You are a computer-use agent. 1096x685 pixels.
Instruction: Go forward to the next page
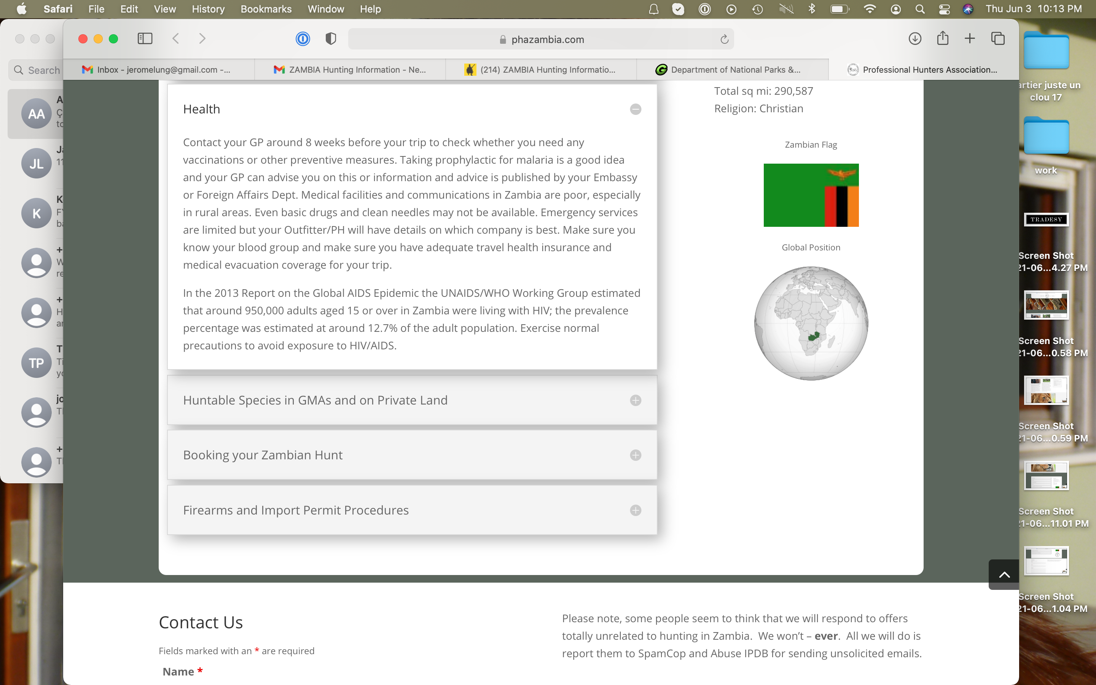202,39
